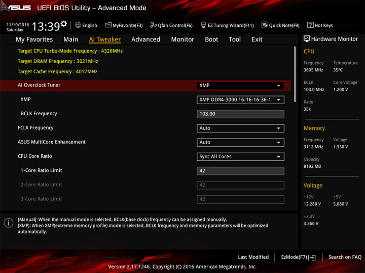
Task: Launch EZ Tuning Wizard lightbulb icon
Action: point(203,25)
